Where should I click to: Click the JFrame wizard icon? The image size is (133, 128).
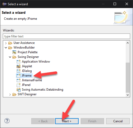(18, 76)
